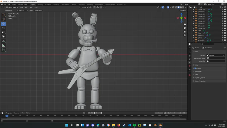
Task: Switch perspective/orthographic grid icon
Action: point(185,35)
